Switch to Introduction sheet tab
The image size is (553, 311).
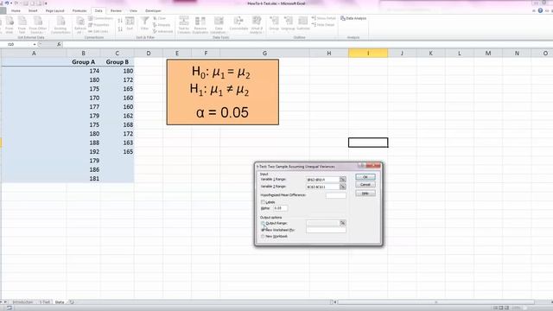point(23,302)
